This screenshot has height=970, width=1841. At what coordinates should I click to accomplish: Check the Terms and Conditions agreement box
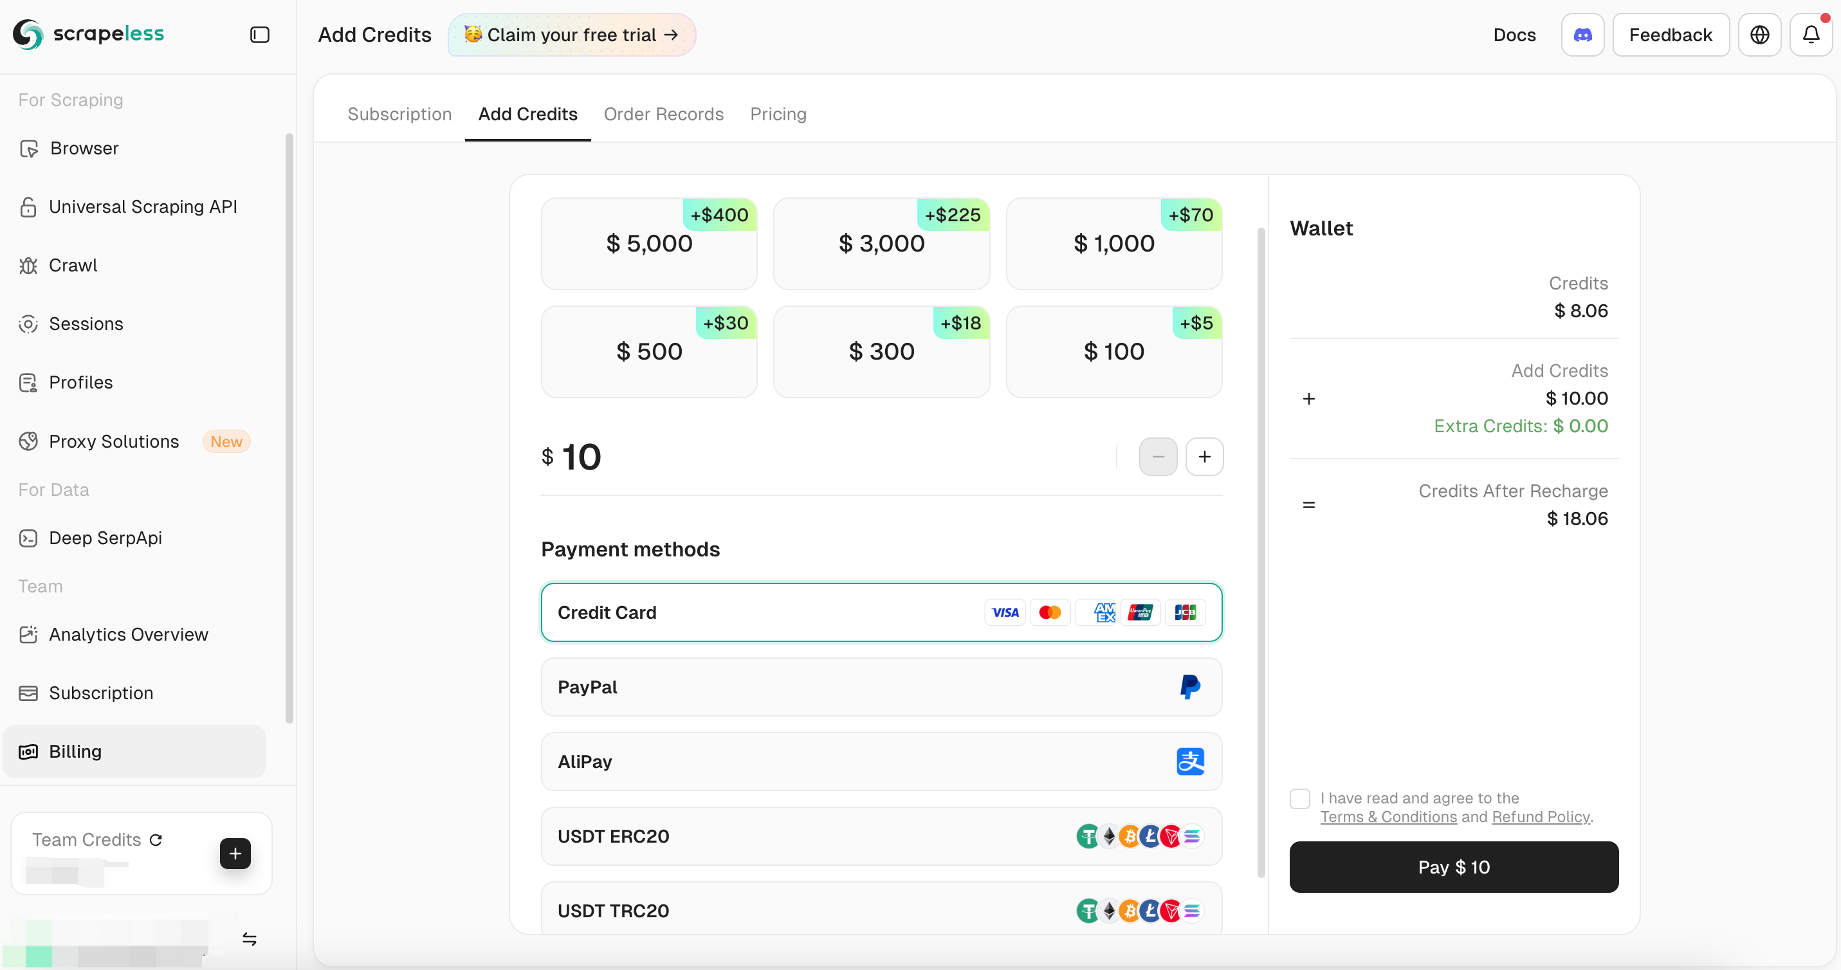coord(1299,798)
